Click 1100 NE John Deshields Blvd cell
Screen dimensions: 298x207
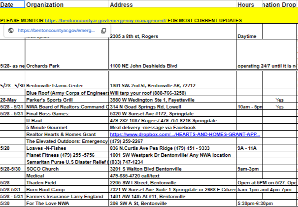click(x=172, y=54)
